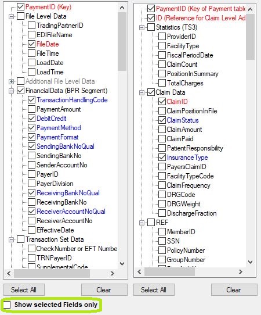Check the ClaimAmount checkbox

click(162, 130)
